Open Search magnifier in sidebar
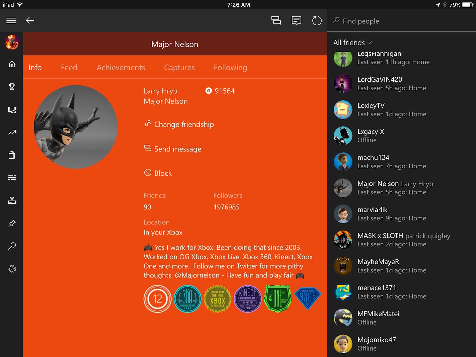The height and width of the screenshot is (357, 476). (x=12, y=246)
